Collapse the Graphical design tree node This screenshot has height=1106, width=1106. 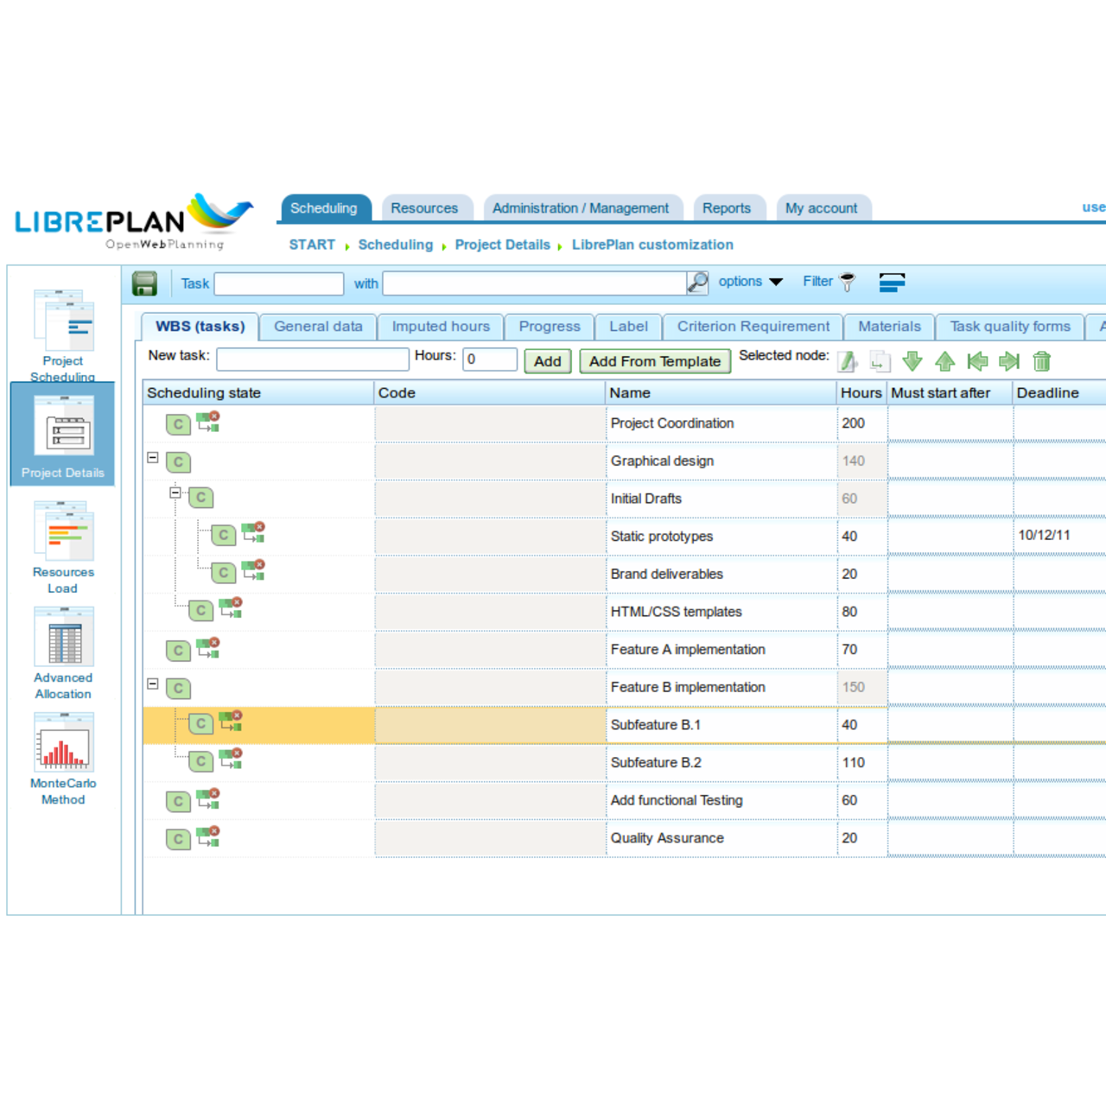[x=152, y=459]
